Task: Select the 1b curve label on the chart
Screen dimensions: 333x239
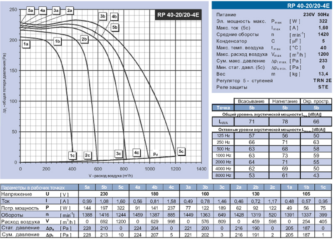Action: coord(58,40)
